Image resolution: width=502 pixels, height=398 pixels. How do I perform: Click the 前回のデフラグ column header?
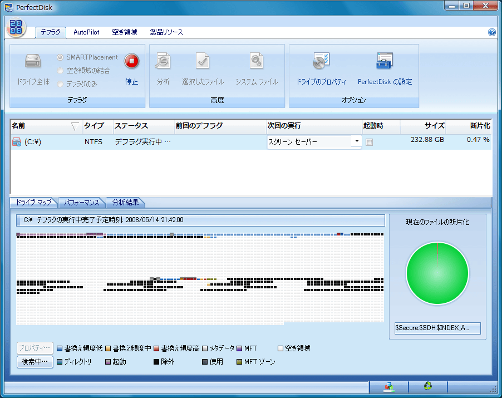coord(220,126)
